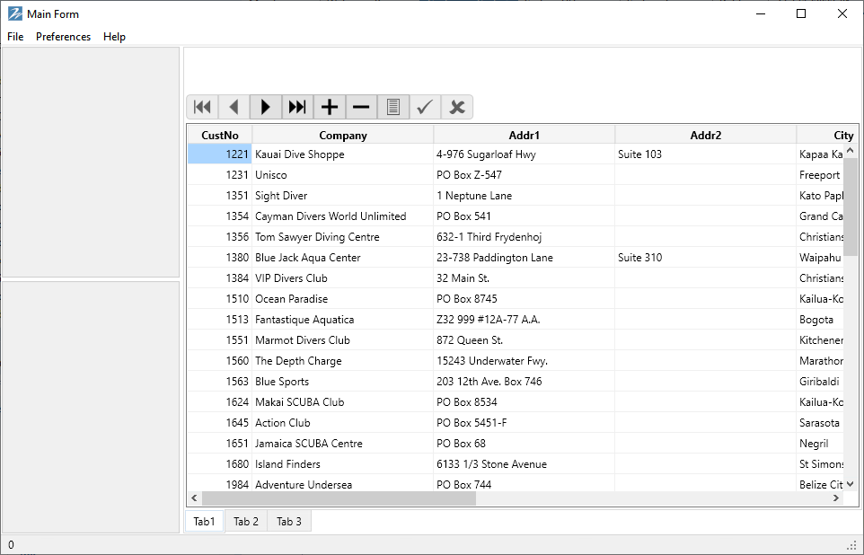The image size is (864, 555).
Task: Click the Company column header
Action: [x=343, y=135]
